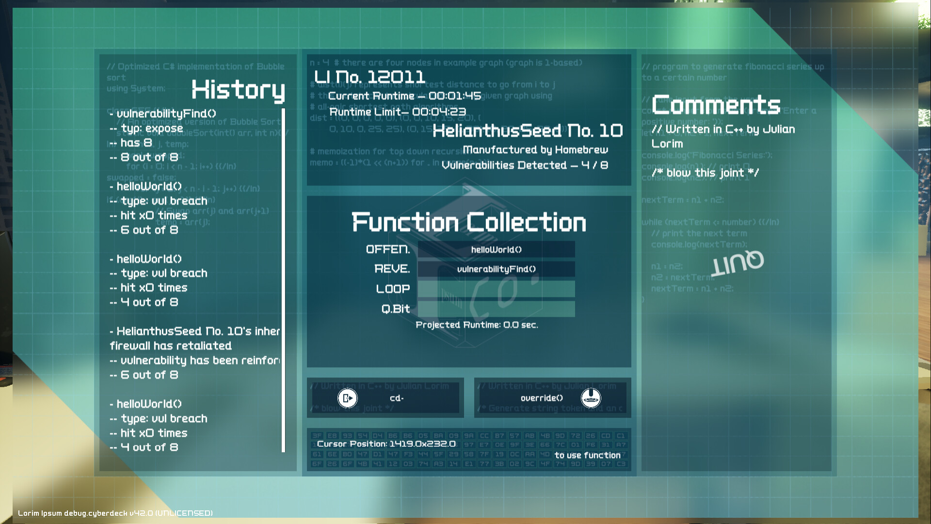This screenshot has height=524, width=931.
Task: Click the joystick icon beside override()
Action: pos(591,398)
